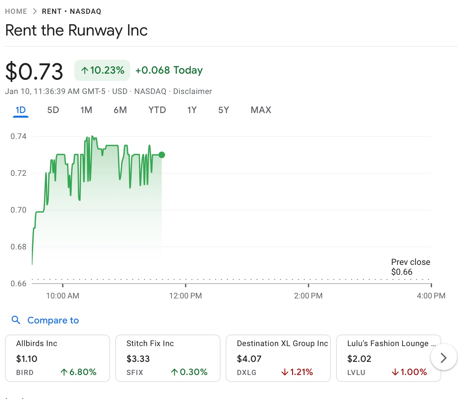Click the LVLU ticker symbol
This screenshot has width=458, height=399.
pos(356,372)
